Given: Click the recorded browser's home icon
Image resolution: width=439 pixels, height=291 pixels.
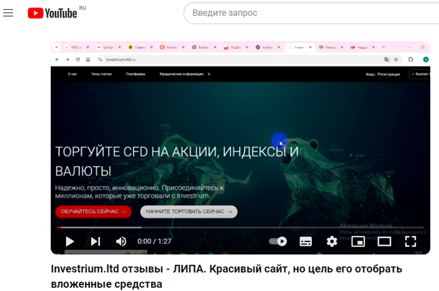Looking at the screenshot, I should (x=88, y=60).
